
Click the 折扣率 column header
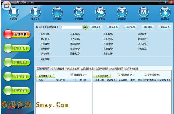tap(153, 80)
